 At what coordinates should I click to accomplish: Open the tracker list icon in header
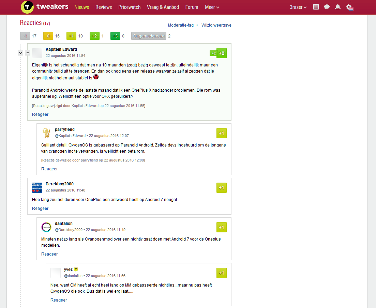pos(316,7)
